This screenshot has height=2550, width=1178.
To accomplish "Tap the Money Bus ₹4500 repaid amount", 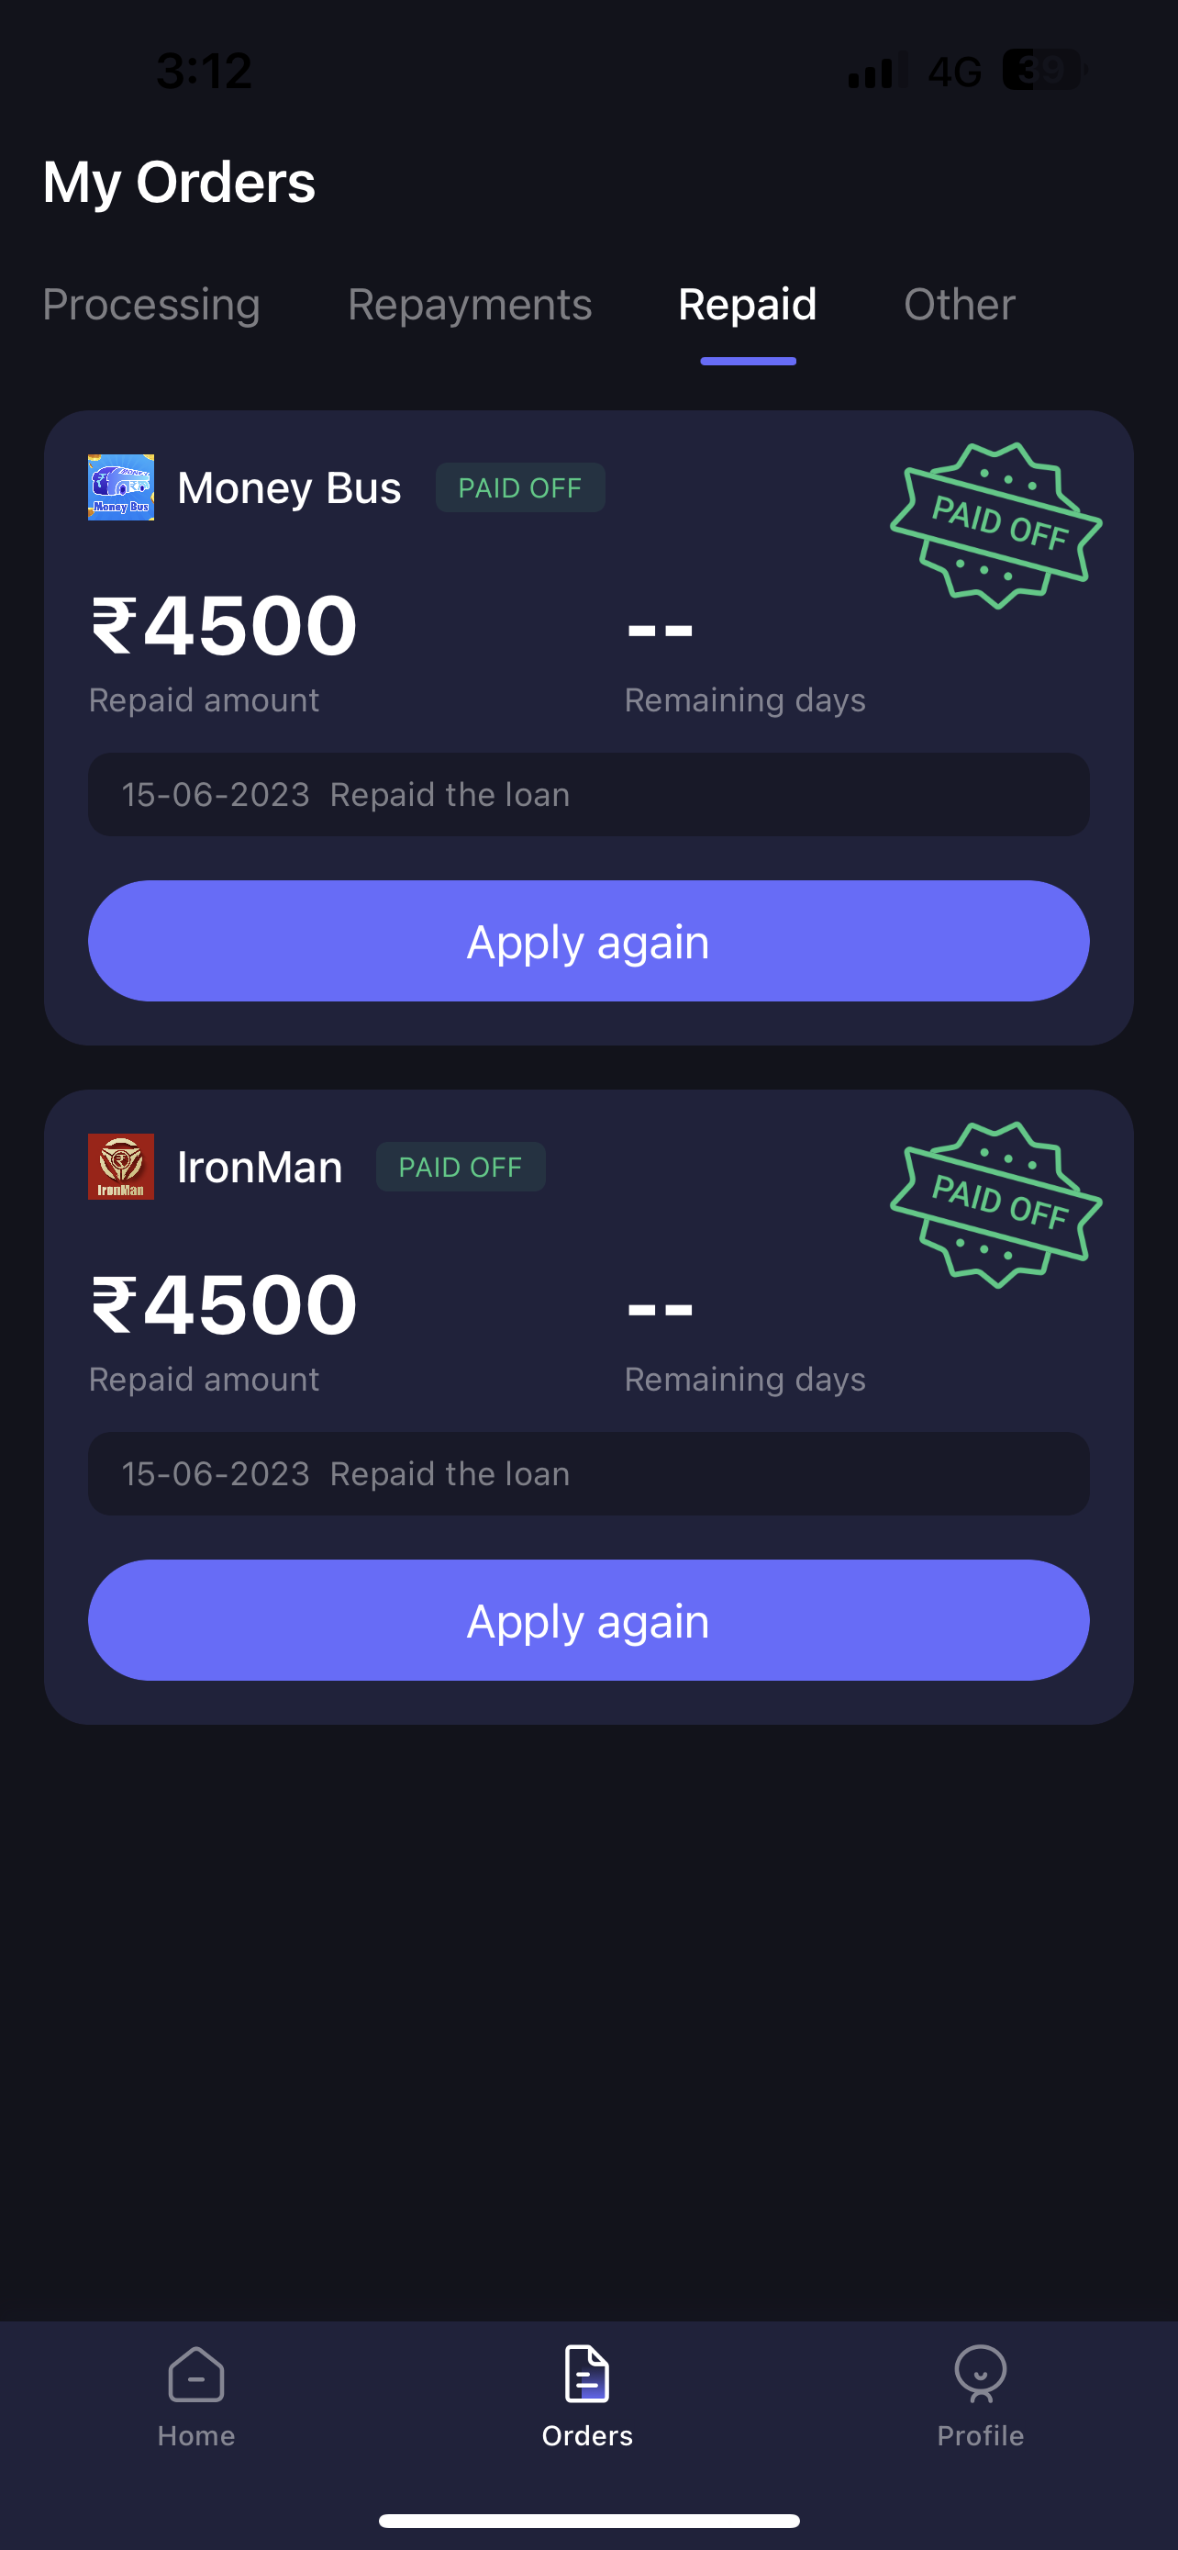I will 225,626.
